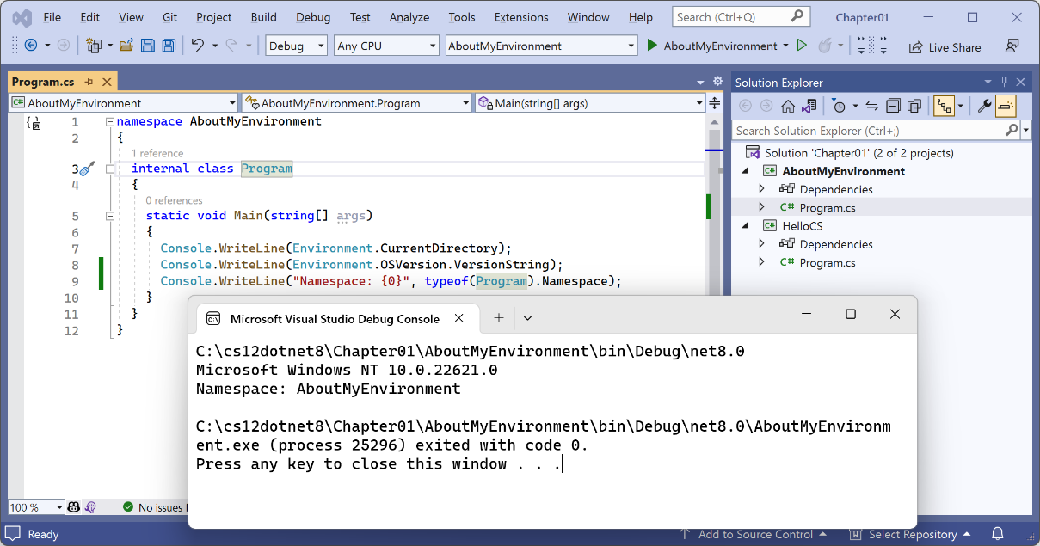
Task: Open the Extensions menu
Action: click(x=521, y=17)
